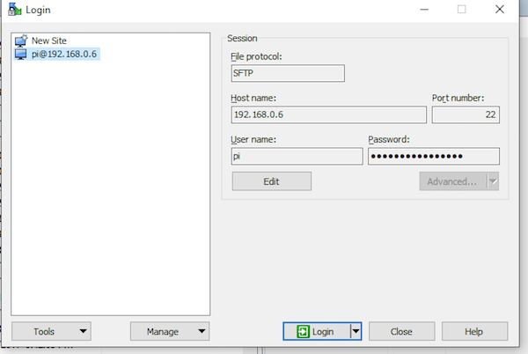Click the Host name field

[x=328, y=114]
